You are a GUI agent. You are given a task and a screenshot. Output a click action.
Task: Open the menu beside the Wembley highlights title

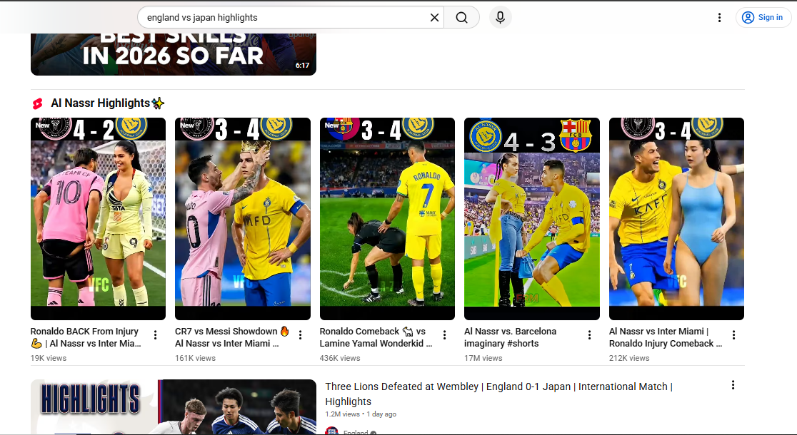point(733,384)
